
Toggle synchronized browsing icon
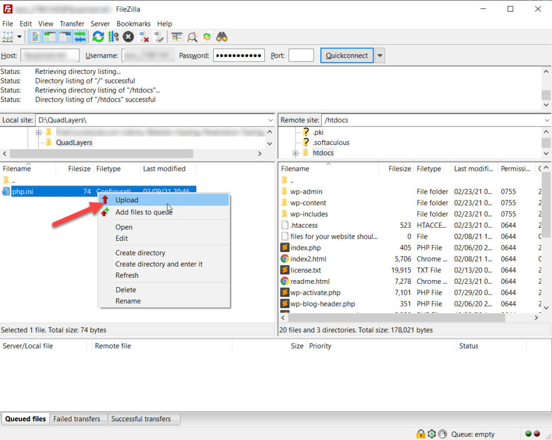pyautogui.click(x=207, y=37)
